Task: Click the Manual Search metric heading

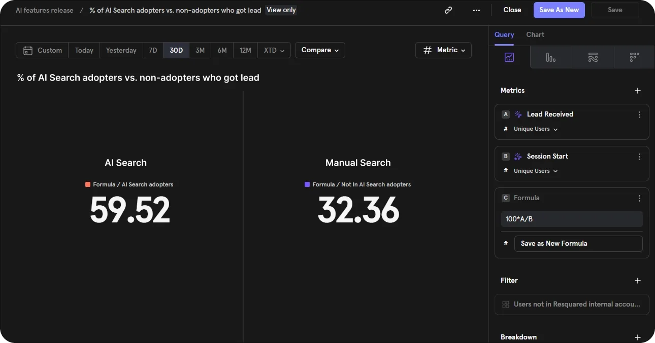Action: (x=358, y=163)
